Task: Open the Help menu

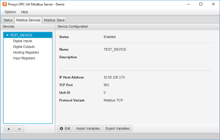Action: (24, 12)
